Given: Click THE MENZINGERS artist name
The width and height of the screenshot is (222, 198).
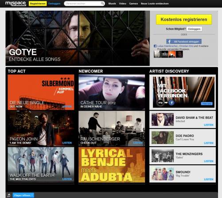Looking at the screenshot, I should 189,154.
